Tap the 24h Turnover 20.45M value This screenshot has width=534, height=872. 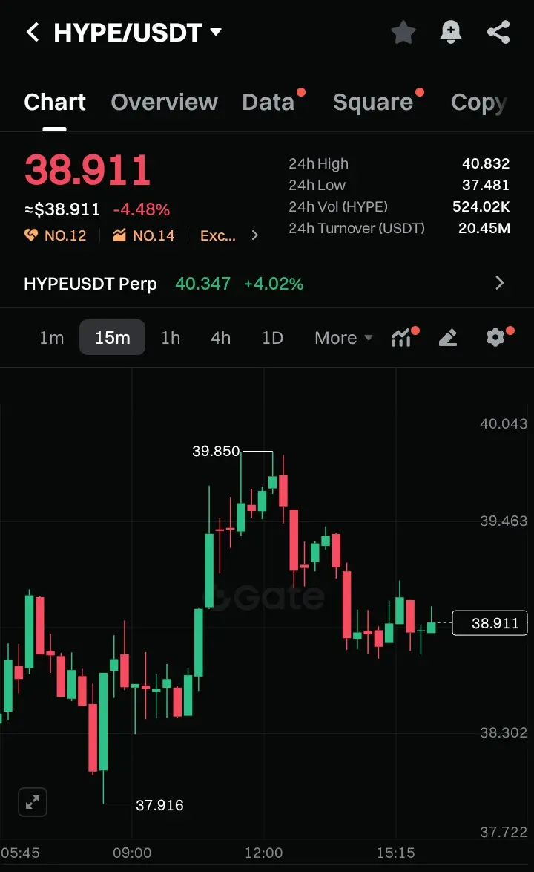(484, 228)
